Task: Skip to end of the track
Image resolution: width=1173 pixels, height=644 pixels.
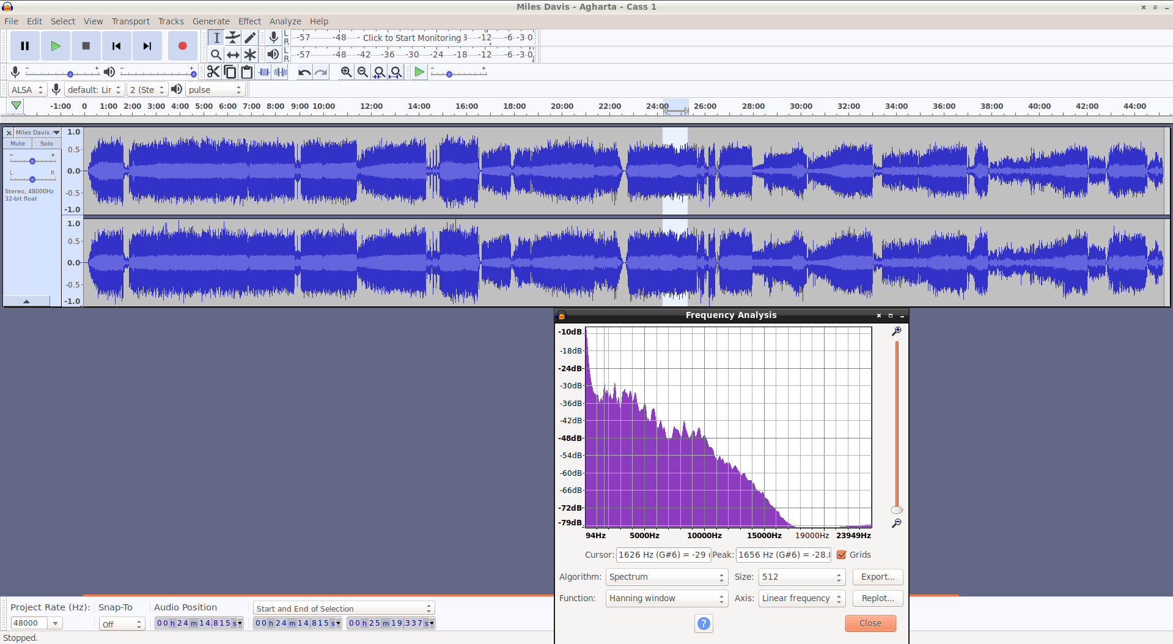Action: pyautogui.click(x=147, y=46)
